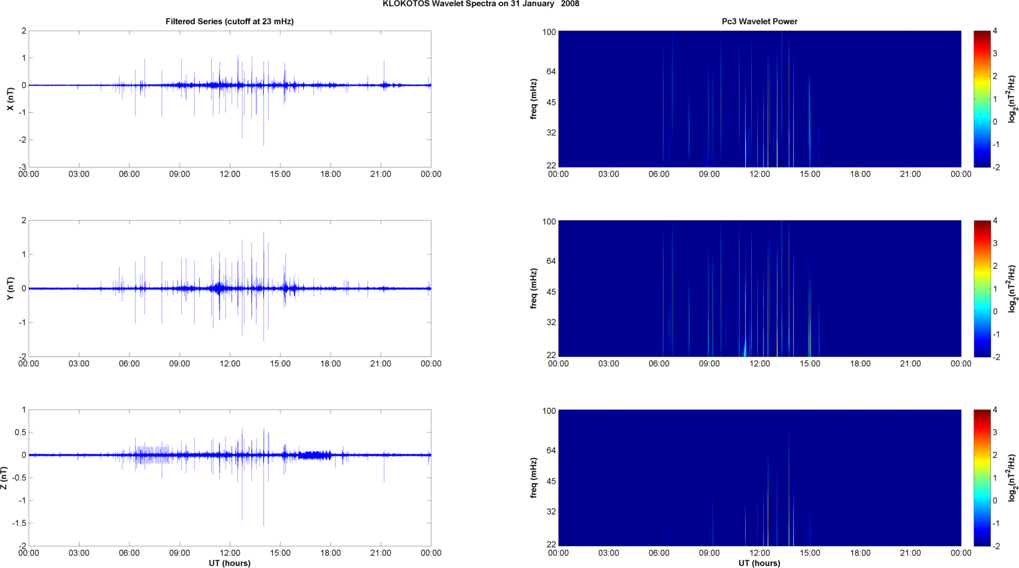
Task: Select the Filtered Series (cutoff at 23 mHz) heading
Action: tap(229, 21)
